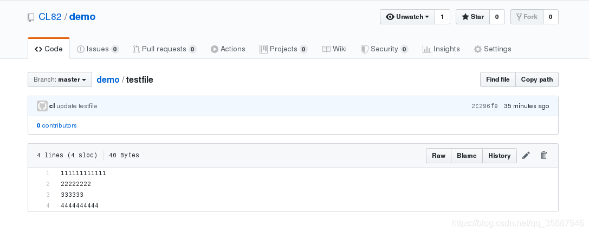Click the Fork button
Screen dimensions: 589x233
(x=527, y=17)
